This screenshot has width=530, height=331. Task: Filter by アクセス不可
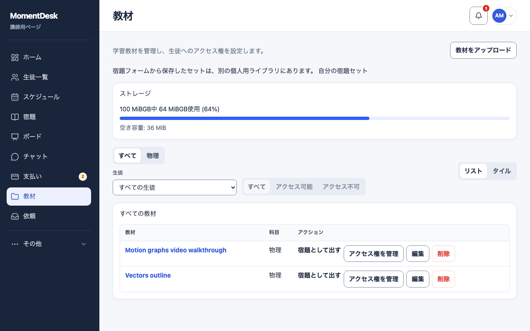coord(341,187)
